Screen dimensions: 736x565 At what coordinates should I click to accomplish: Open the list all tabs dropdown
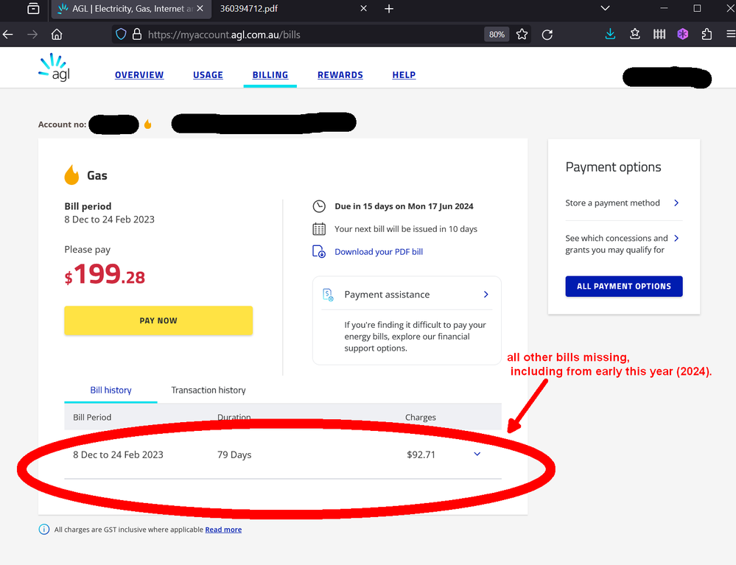pyautogui.click(x=606, y=9)
